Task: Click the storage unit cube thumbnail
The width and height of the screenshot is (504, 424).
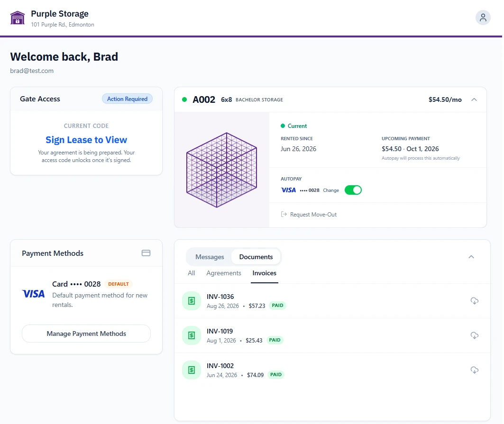Action: 221,170
